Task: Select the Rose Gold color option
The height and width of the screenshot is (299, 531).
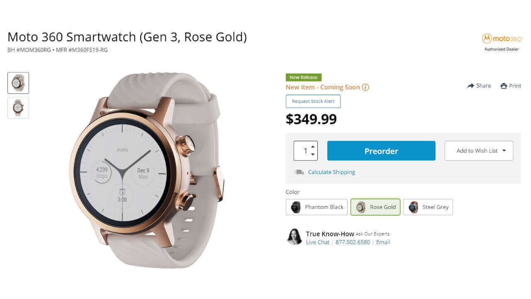Action: 375,207
